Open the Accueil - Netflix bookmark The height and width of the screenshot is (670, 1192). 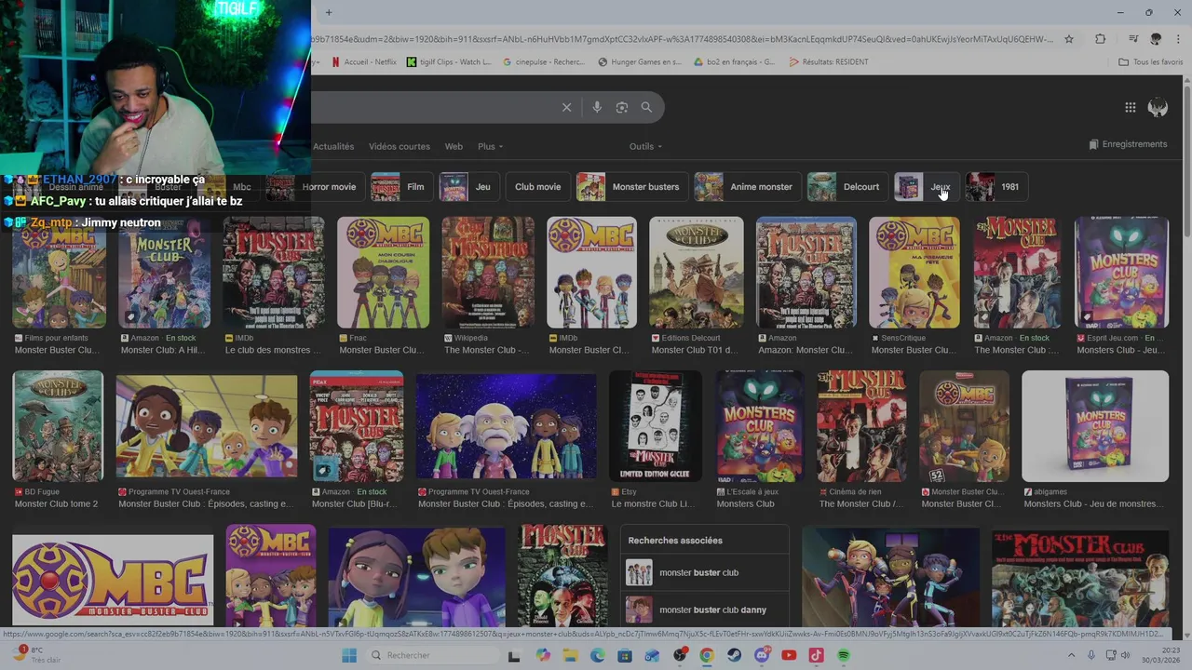(x=365, y=62)
